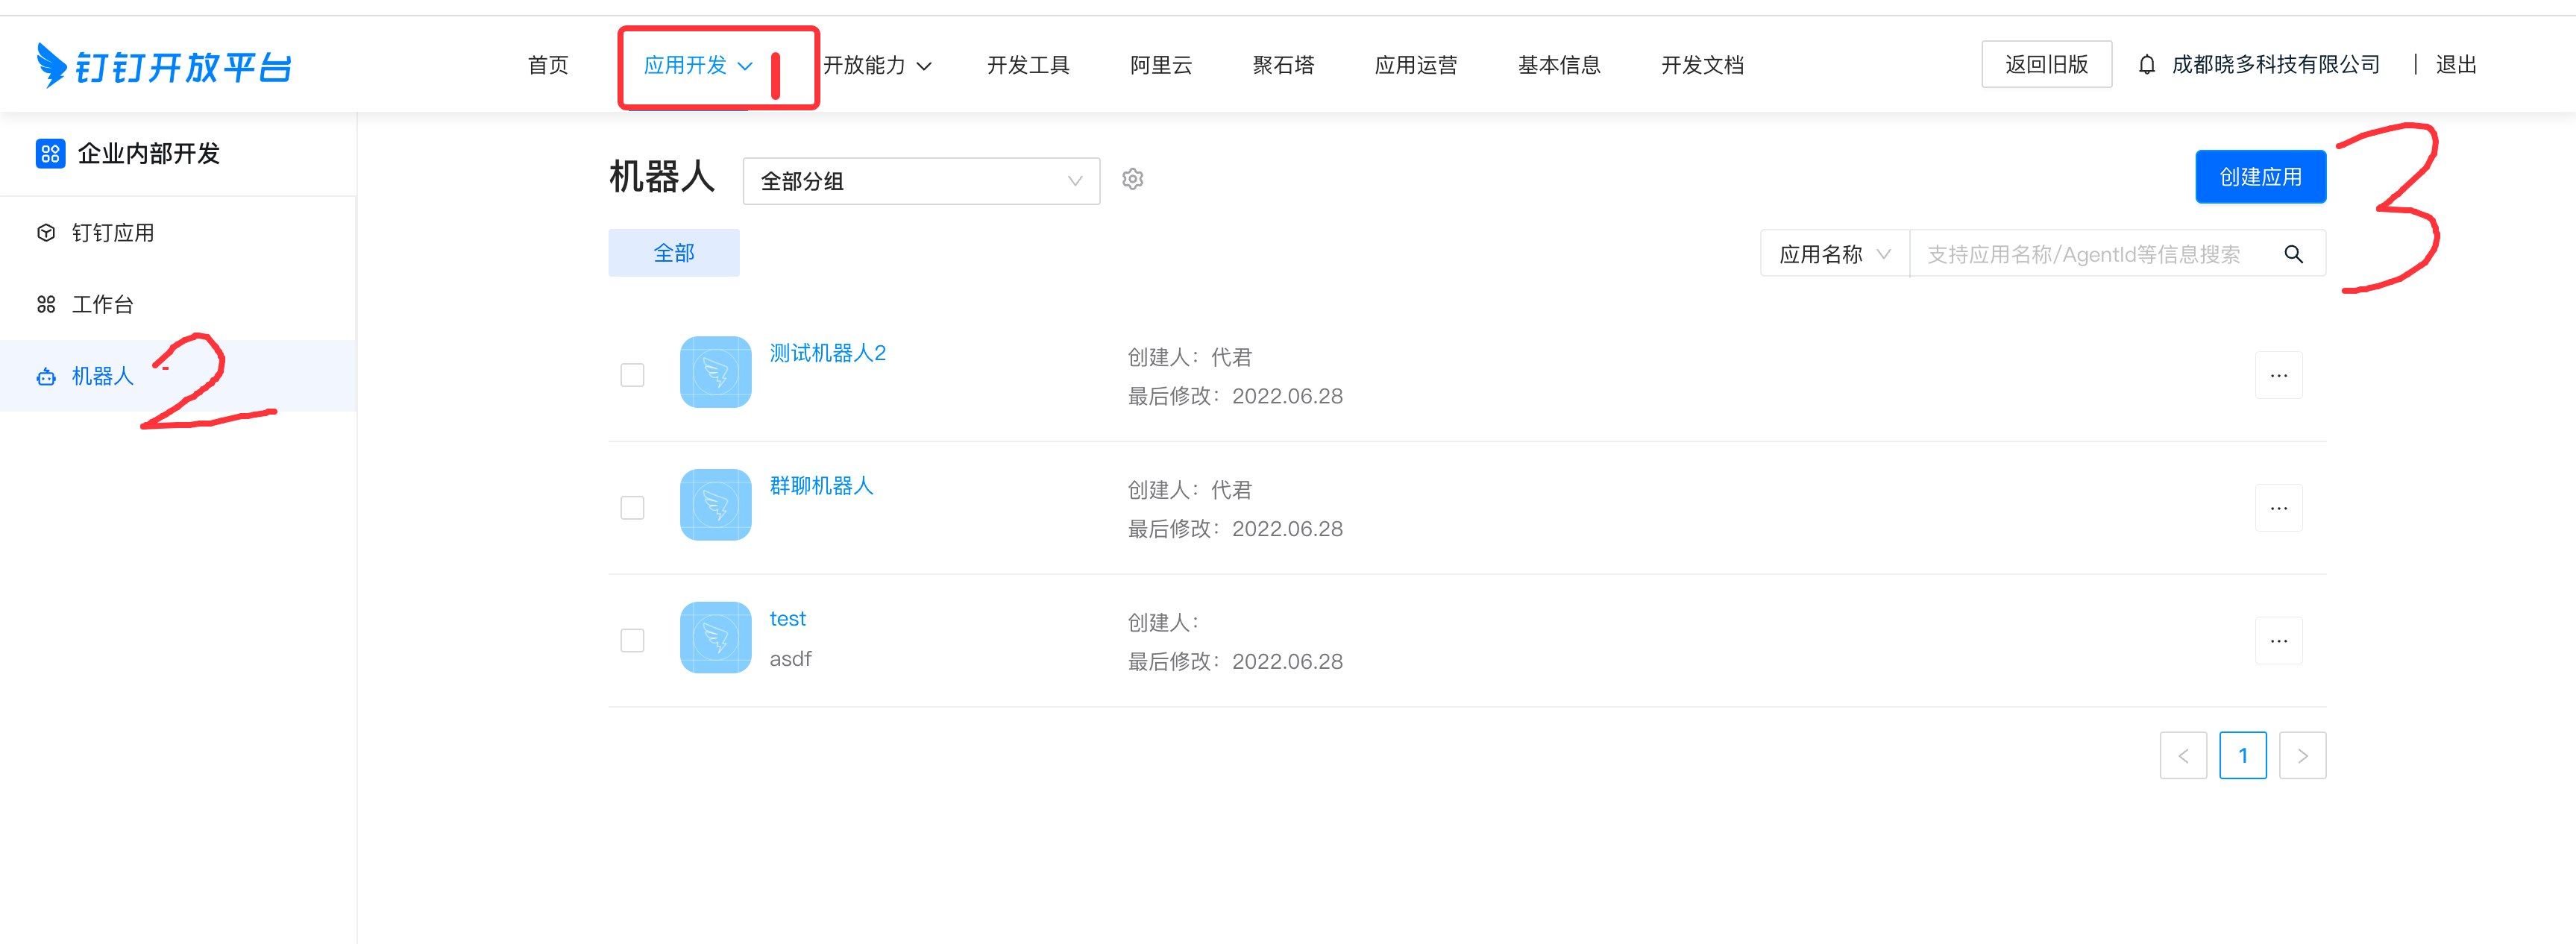Click the 钉钉应用 cube icon

(x=46, y=233)
